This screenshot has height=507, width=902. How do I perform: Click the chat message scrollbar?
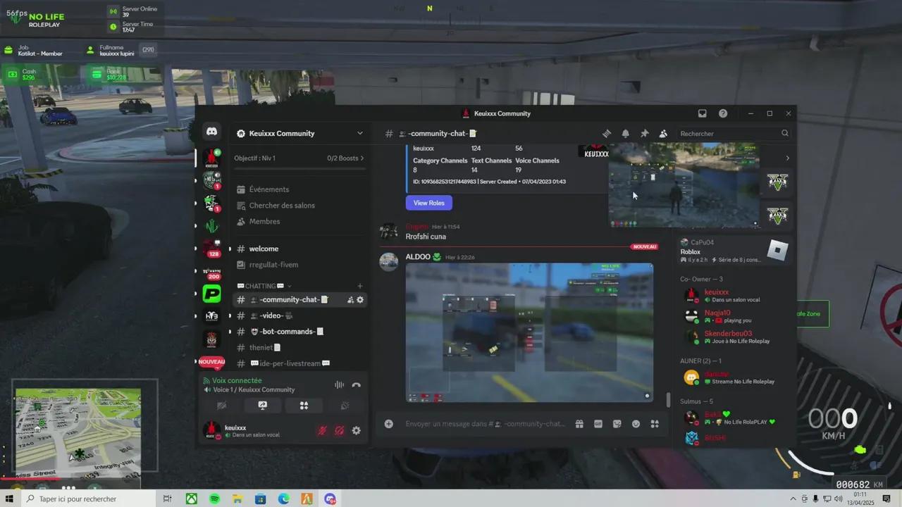pyautogui.click(x=669, y=400)
